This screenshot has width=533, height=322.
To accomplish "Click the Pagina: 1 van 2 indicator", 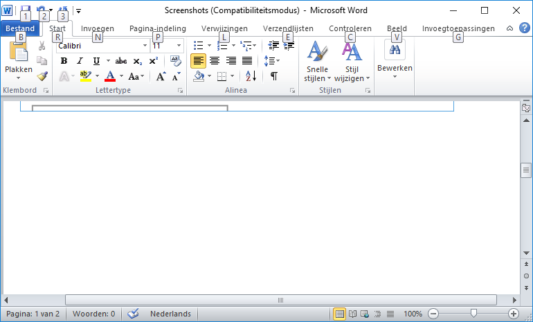I will pos(33,314).
